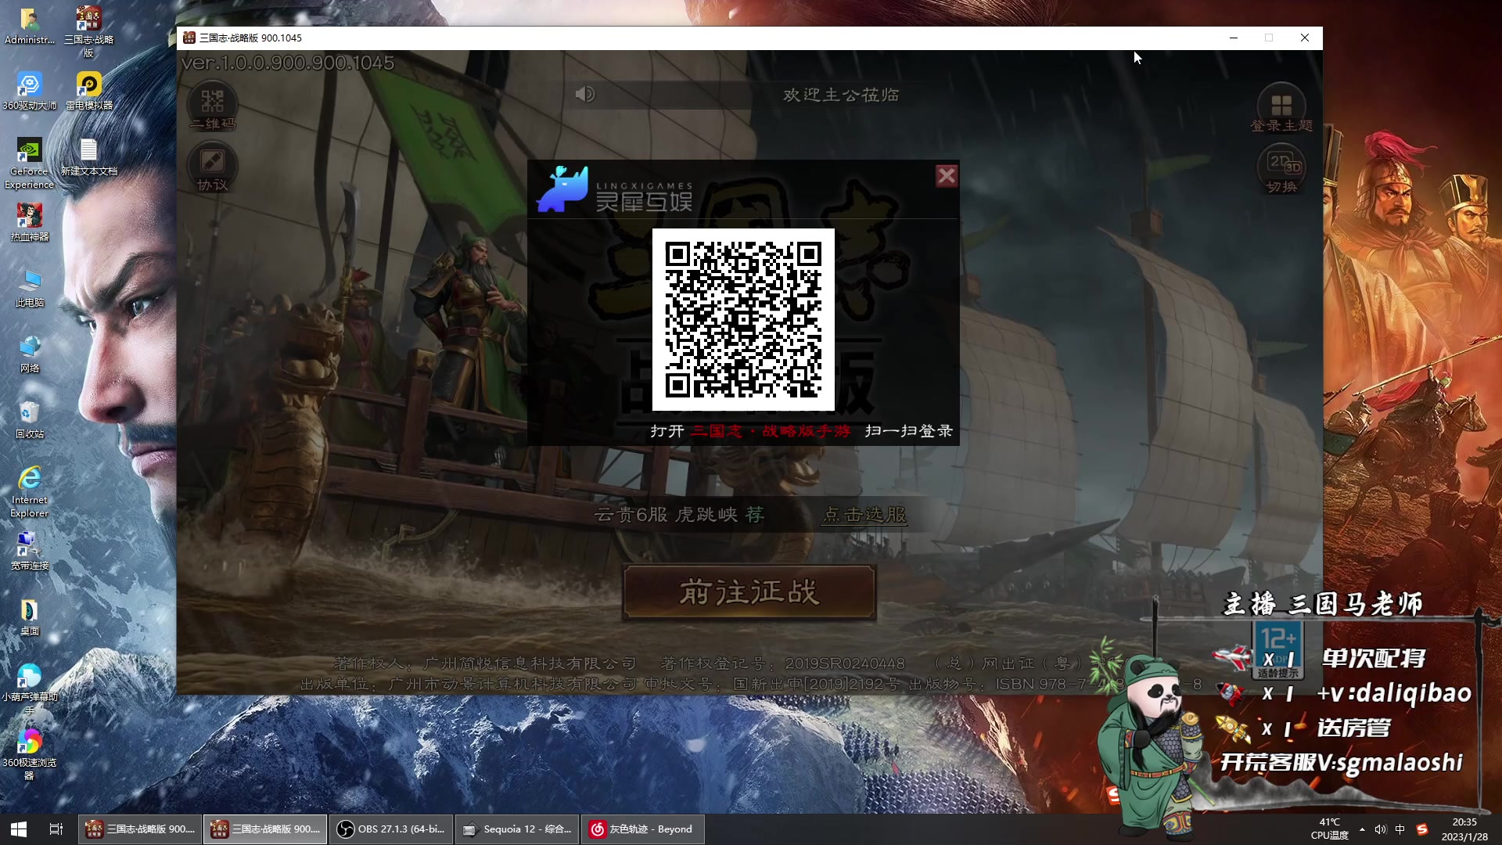The width and height of the screenshot is (1502, 845).
Task: Switch to first 三国志·战略版 taskbar window
Action: (139, 829)
